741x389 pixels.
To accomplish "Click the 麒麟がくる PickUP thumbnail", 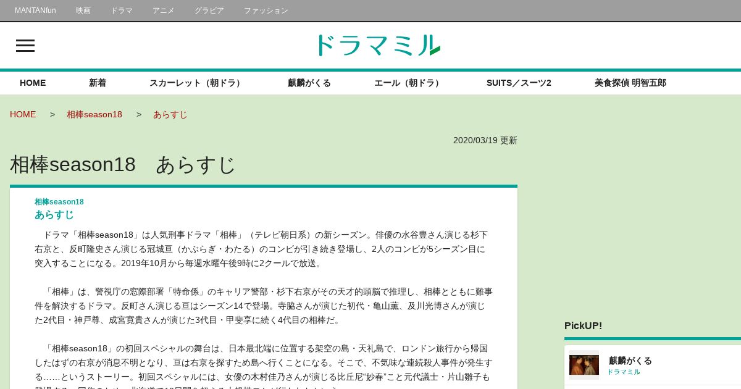I will pyautogui.click(x=584, y=364).
